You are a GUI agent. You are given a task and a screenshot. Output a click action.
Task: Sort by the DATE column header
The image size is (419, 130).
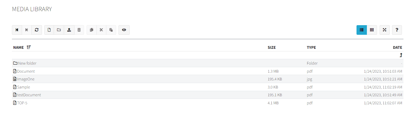coord(397,47)
